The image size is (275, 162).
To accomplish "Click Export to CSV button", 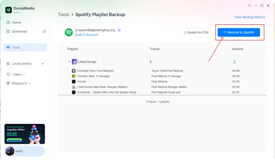I will 196,32.
